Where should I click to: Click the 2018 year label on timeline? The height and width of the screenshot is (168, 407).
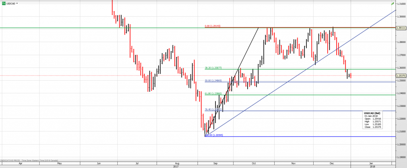pyautogui.click(x=372, y=166)
